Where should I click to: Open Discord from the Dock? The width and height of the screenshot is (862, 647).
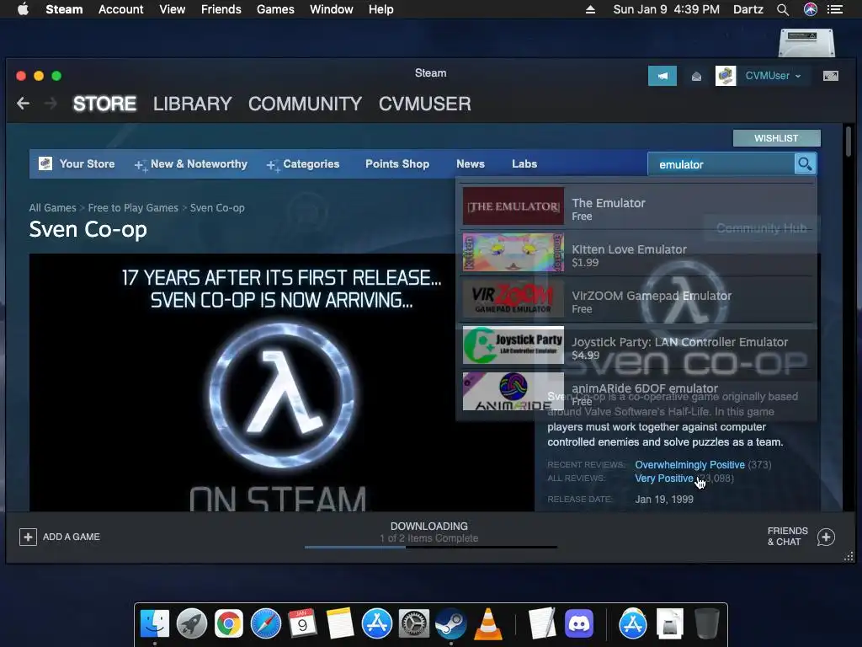coord(579,624)
